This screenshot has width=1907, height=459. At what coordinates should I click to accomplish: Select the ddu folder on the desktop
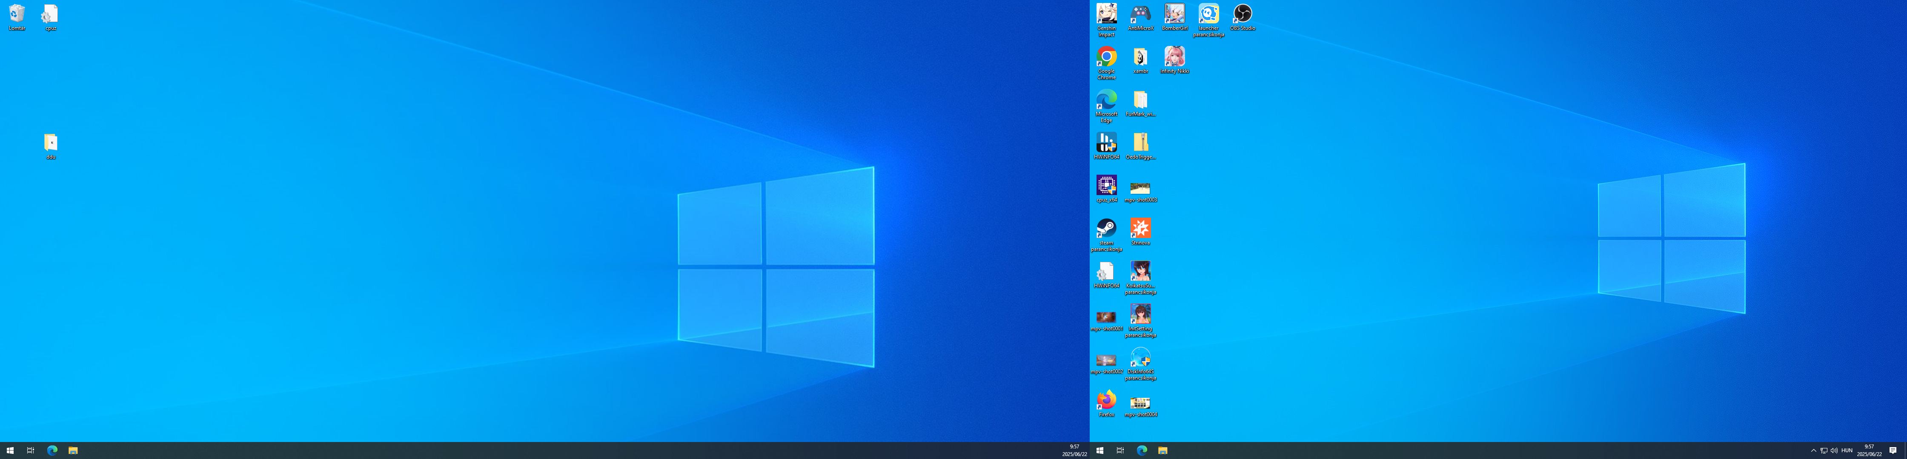coord(51,146)
